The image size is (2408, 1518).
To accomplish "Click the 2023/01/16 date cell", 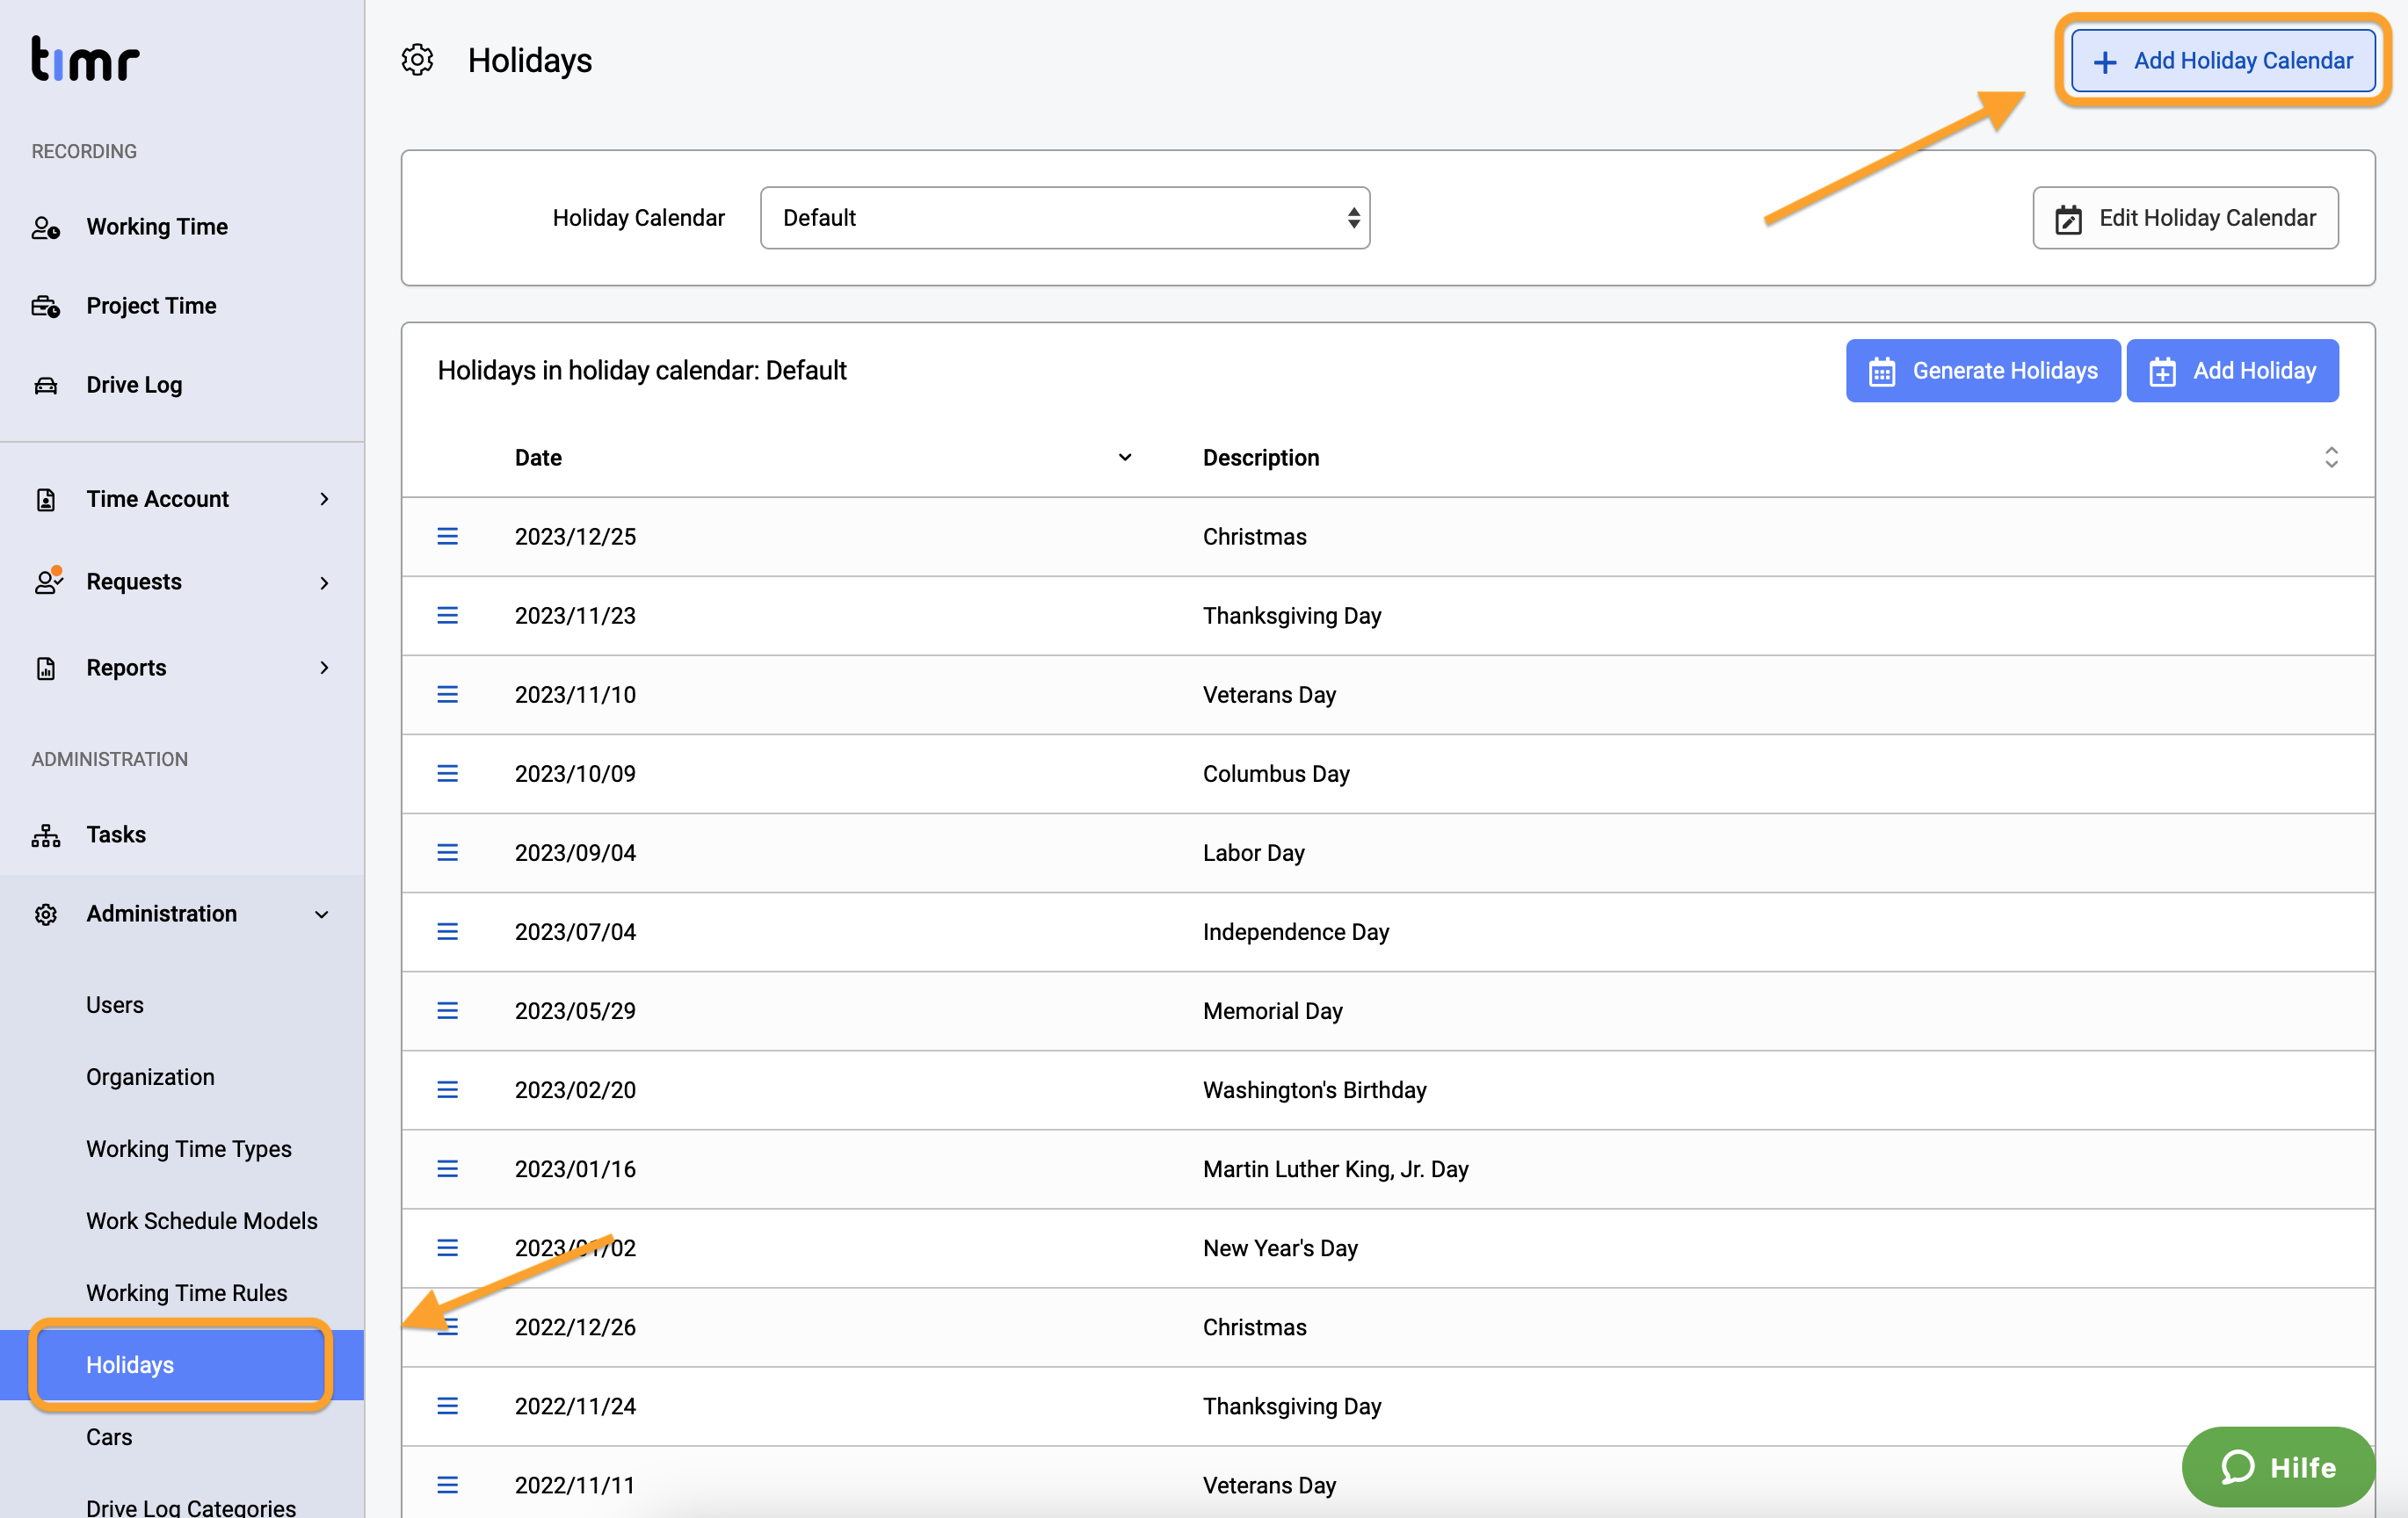I will [575, 1168].
